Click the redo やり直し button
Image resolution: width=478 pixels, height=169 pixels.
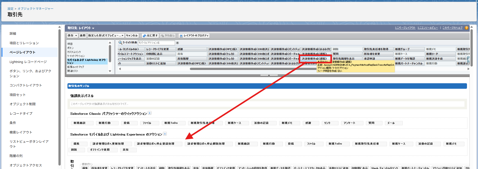(x=168, y=36)
